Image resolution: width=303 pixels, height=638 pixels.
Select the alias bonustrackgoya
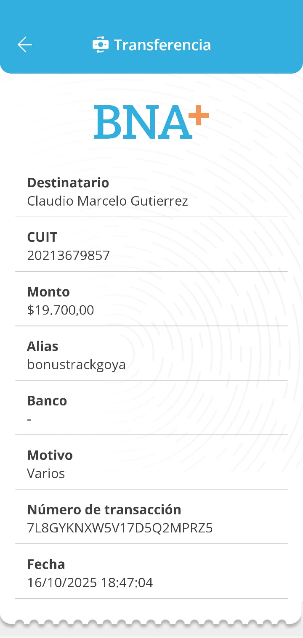coord(76,364)
